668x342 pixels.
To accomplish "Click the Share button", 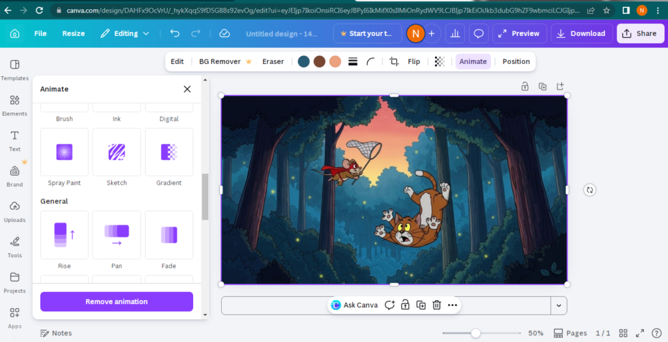I will click(x=641, y=33).
